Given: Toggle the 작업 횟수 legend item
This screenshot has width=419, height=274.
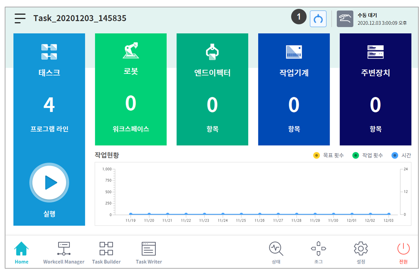Looking at the screenshot, I should (368, 155).
